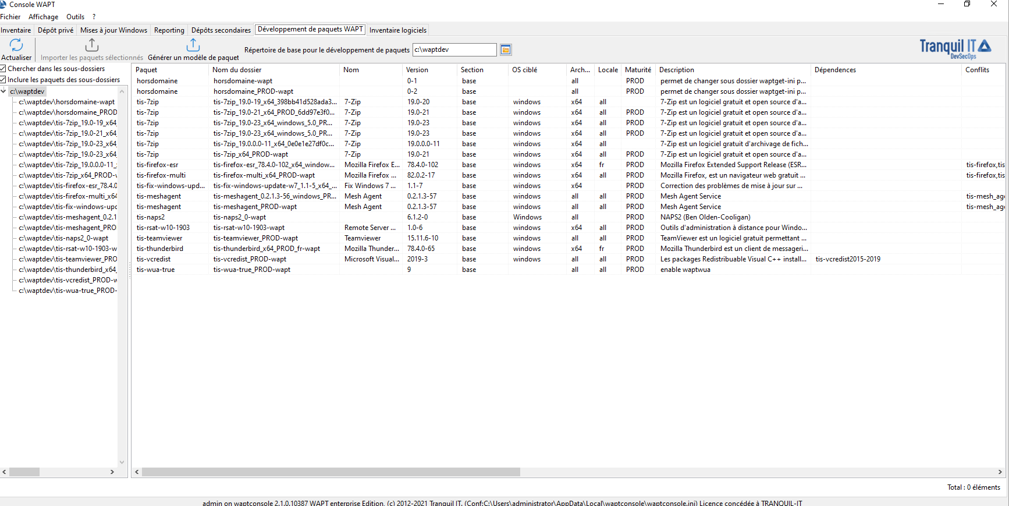Open the ? help menu
1009x506 pixels.
[94, 17]
